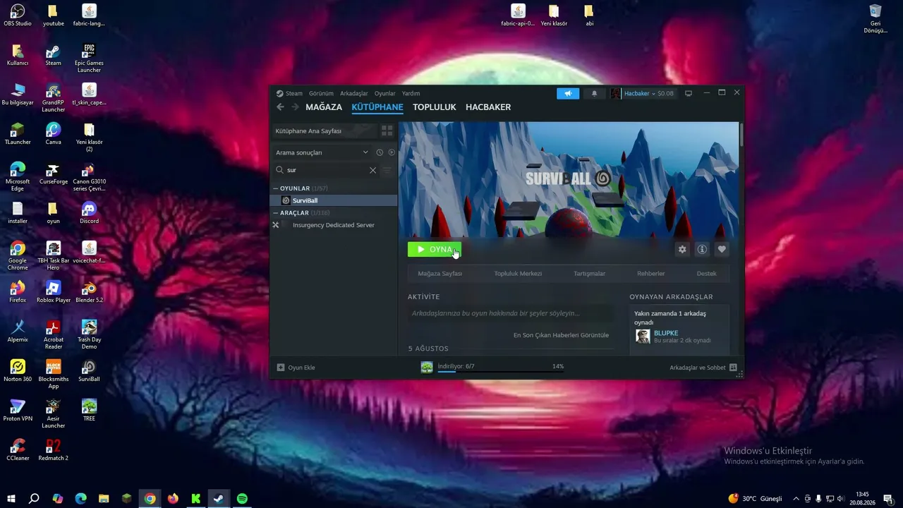The height and width of the screenshot is (508, 903).
Task: Open the Mağaza Sayfası link
Action: pos(440,274)
